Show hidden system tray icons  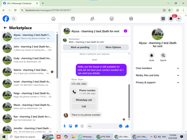[x=151, y=137]
